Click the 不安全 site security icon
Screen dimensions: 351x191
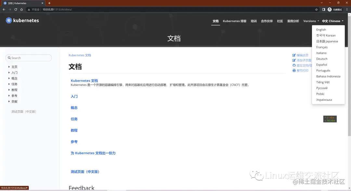(28, 9)
